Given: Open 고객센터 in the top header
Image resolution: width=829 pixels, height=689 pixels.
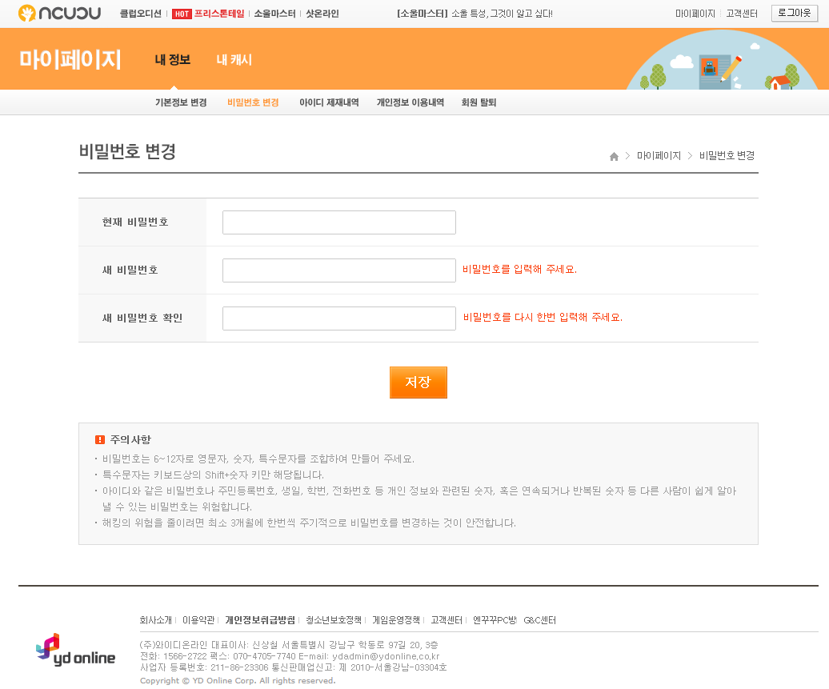Looking at the screenshot, I should 741,14.
